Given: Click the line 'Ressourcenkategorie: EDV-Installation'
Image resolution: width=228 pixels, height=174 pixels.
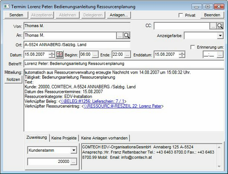Looking at the screenshot, I should tap(58, 96).
